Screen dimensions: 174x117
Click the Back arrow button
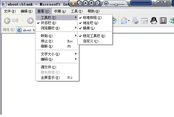[x=7, y=21]
